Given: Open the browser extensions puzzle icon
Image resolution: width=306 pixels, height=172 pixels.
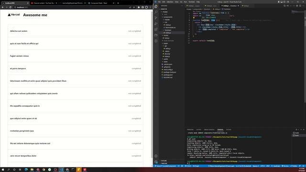Looking at the screenshot, I should click(139, 7).
